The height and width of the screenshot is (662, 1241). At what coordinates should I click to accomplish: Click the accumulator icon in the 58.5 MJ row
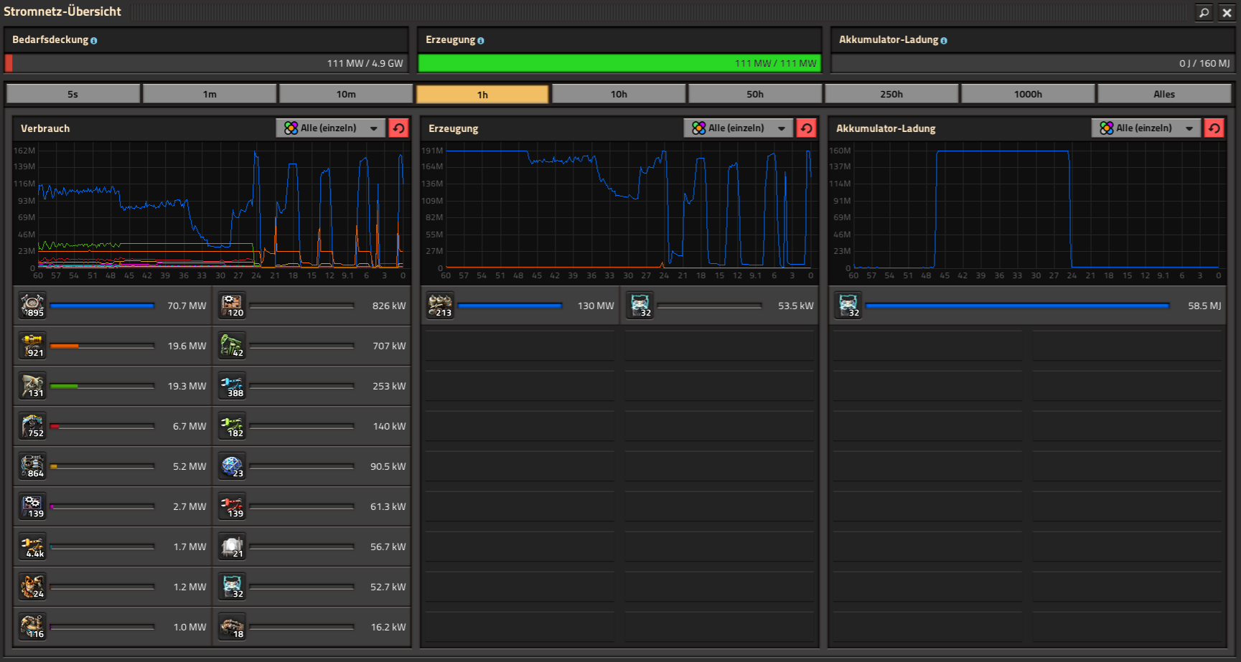848,306
